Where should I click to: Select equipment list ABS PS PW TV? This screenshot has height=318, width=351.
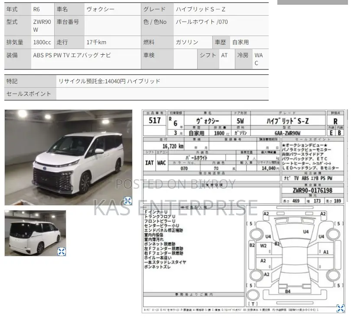click(x=51, y=55)
